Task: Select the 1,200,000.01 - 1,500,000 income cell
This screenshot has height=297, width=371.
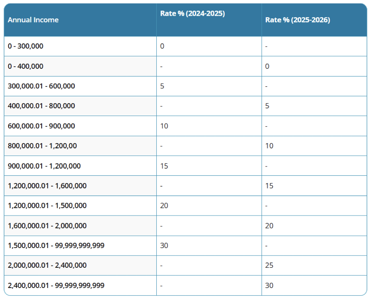Action: 47,205
